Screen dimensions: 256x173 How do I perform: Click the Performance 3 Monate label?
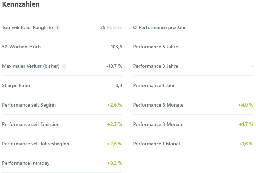158,125
